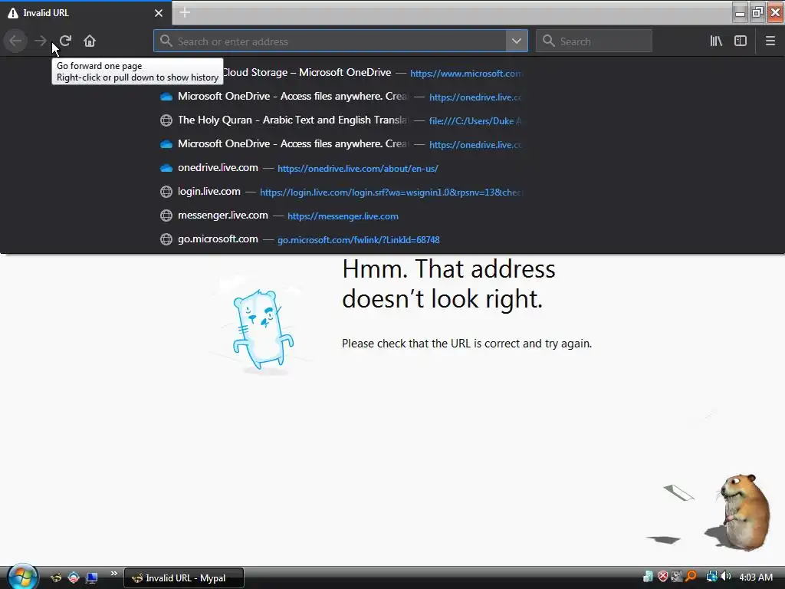Expand the quick launch chevron in taskbar

[x=114, y=574]
